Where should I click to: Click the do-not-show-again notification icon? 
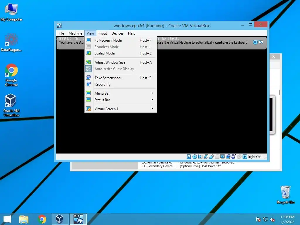(261, 42)
